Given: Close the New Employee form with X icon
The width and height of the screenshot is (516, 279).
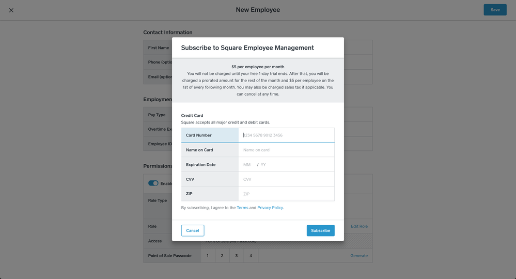Looking at the screenshot, I should (11, 10).
